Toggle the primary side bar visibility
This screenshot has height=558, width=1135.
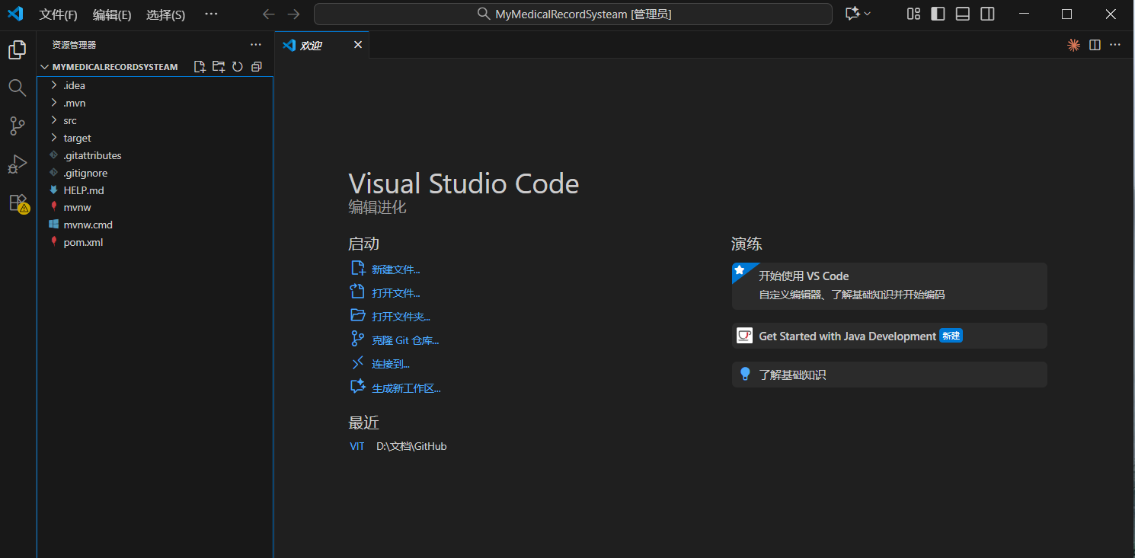(x=938, y=14)
